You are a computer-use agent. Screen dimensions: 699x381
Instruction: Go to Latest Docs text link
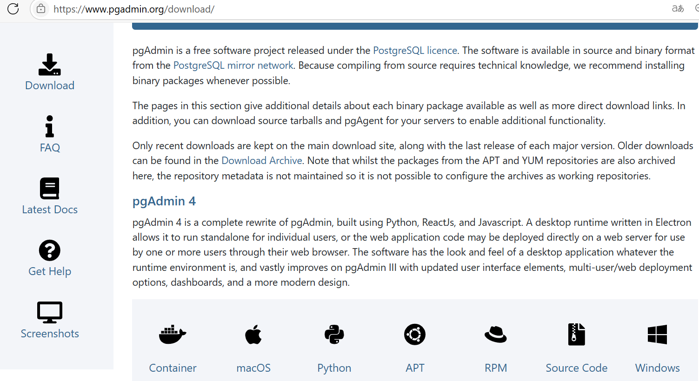click(x=50, y=210)
